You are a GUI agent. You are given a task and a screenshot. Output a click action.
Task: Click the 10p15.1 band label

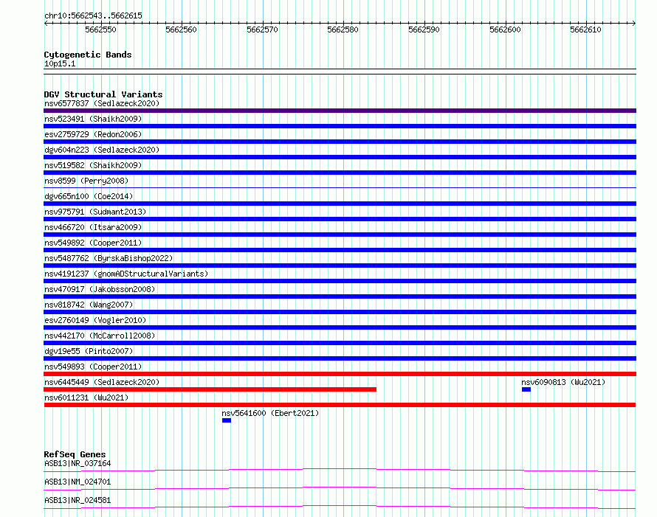pos(60,63)
